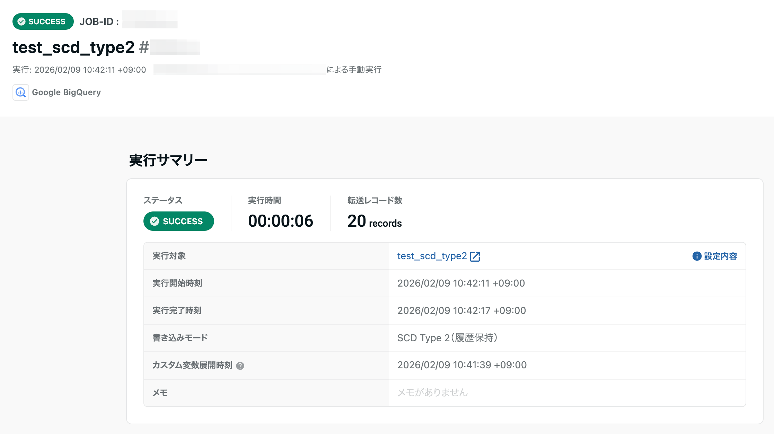Image resolution: width=774 pixels, height=434 pixels.
Task: Click the magnifier glyph in the BigQuery logo
Action: [20, 92]
